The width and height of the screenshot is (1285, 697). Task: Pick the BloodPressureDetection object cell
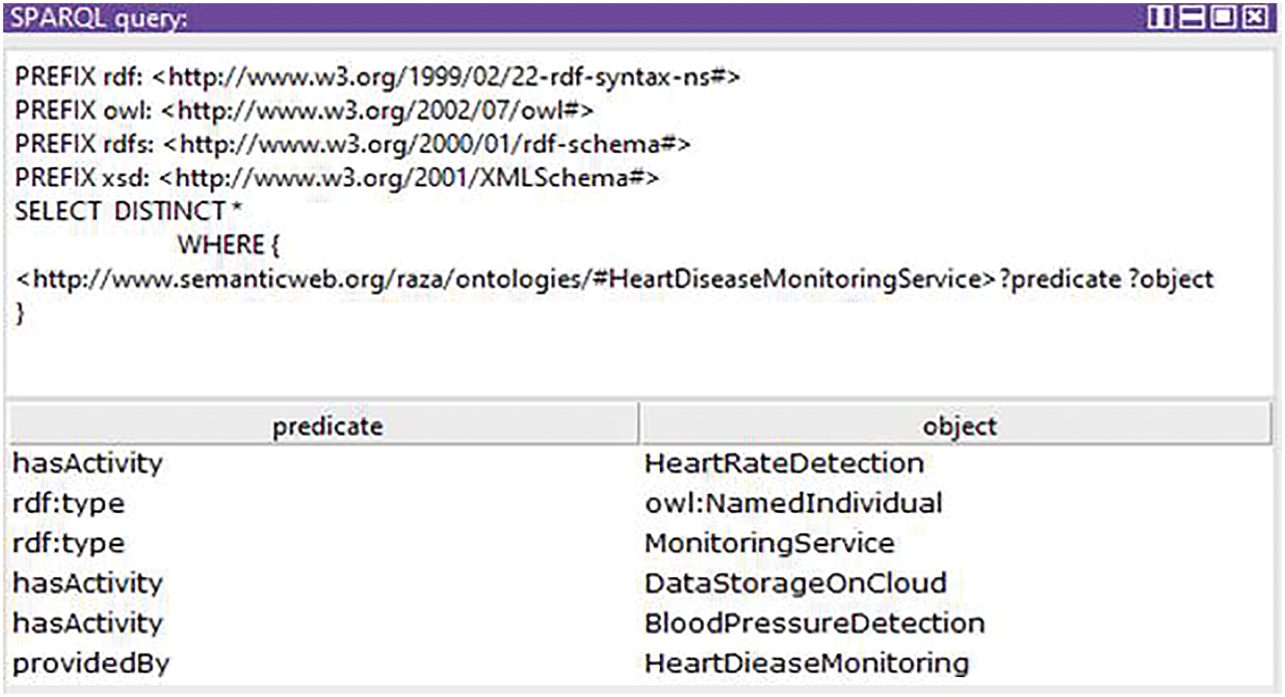(x=814, y=623)
